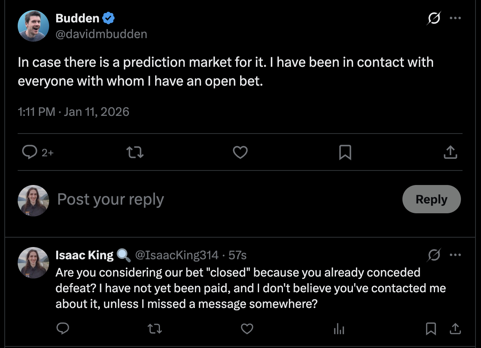The width and height of the screenshot is (481, 348).
Task: Share Isaac King's reply
Action: tap(455, 328)
